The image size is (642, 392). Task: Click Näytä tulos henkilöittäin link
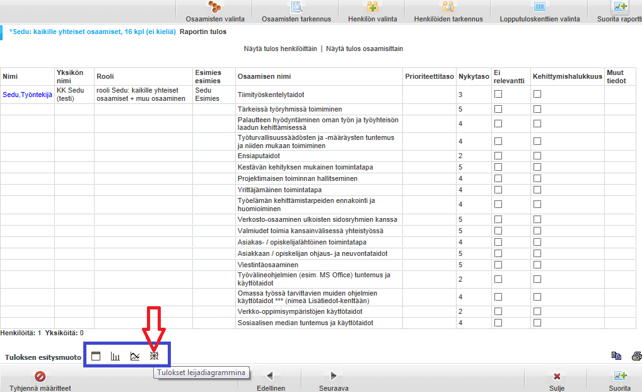(x=280, y=49)
